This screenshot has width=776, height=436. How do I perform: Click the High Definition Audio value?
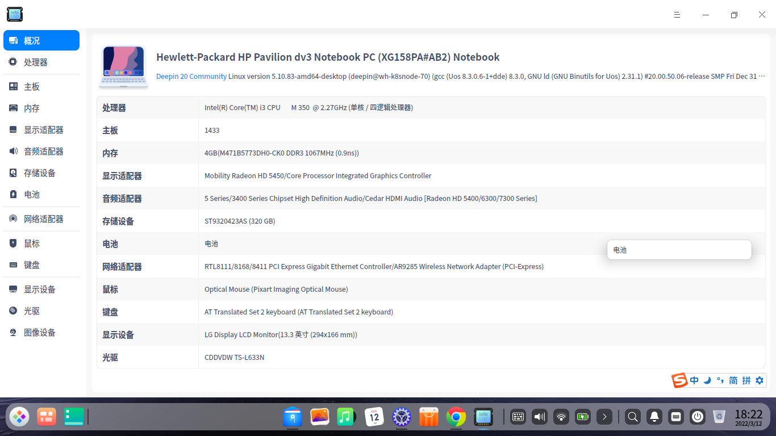click(x=371, y=199)
